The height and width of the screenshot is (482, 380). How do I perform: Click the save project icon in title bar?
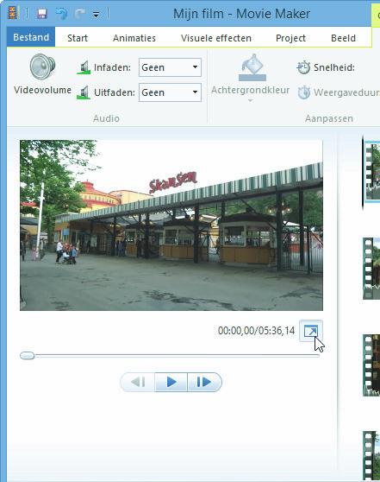coord(41,14)
